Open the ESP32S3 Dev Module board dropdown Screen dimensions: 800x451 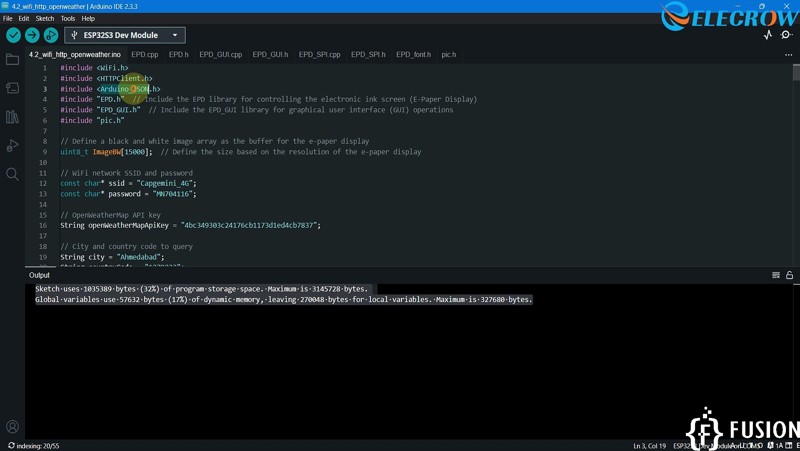pos(125,35)
